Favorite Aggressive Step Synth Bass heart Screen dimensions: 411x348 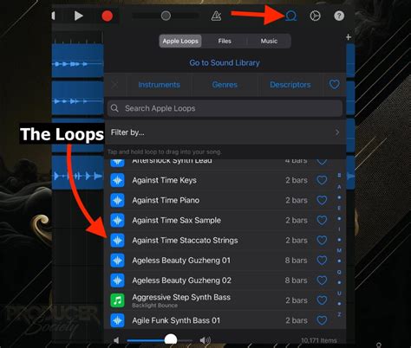click(322, 300)
